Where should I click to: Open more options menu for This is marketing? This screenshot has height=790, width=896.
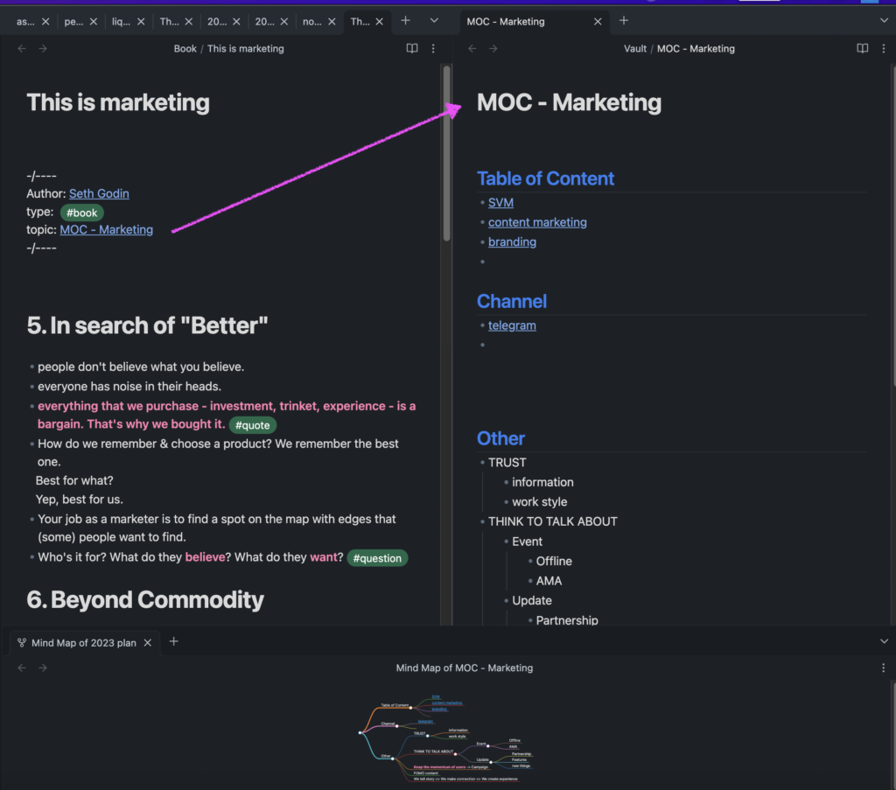[x=433, y=49]
